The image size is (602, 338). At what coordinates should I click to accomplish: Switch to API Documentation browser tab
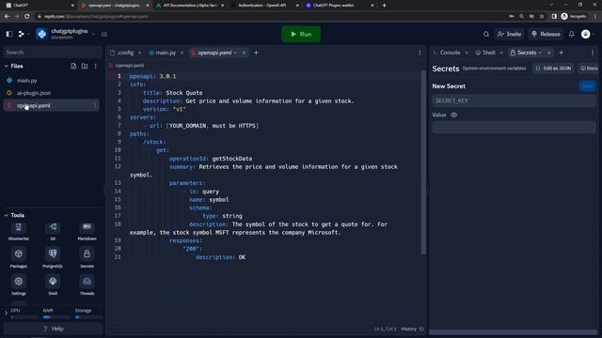190,6
